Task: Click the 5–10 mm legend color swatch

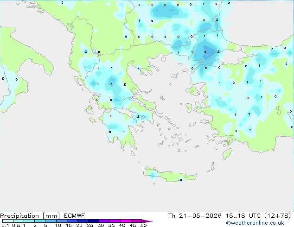Action: point(51,221)
